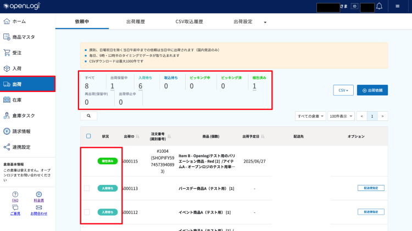Screen dimensions: 412x231
Task: Open 連携設定 in sidebar
Action: click(27, 147)
